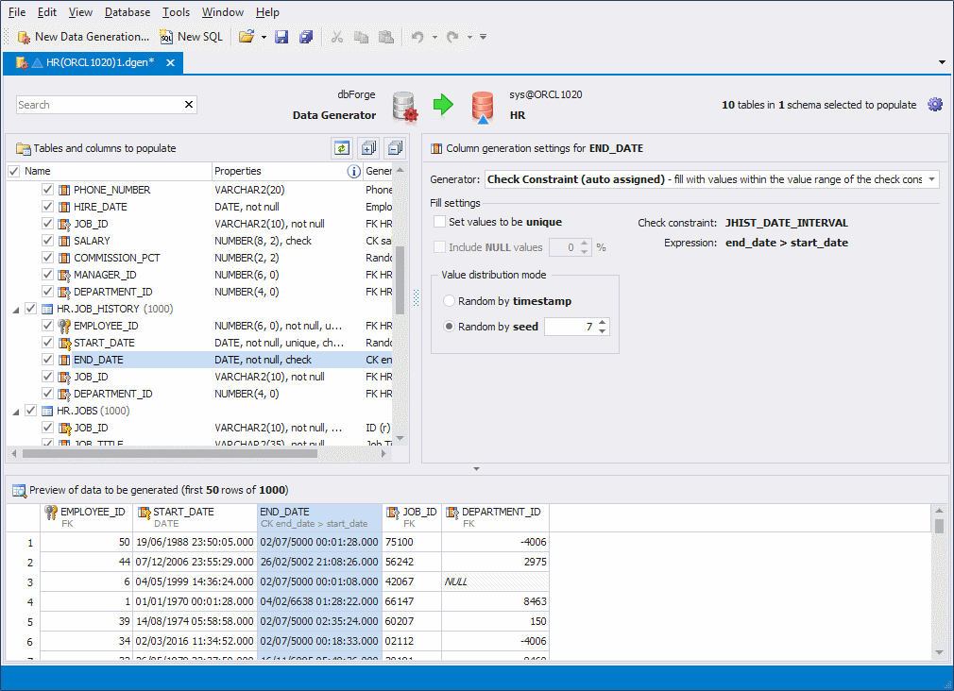The width and height of the screenshot is (954, 691).
Task: Save the current document
Action: pos(281,36)
